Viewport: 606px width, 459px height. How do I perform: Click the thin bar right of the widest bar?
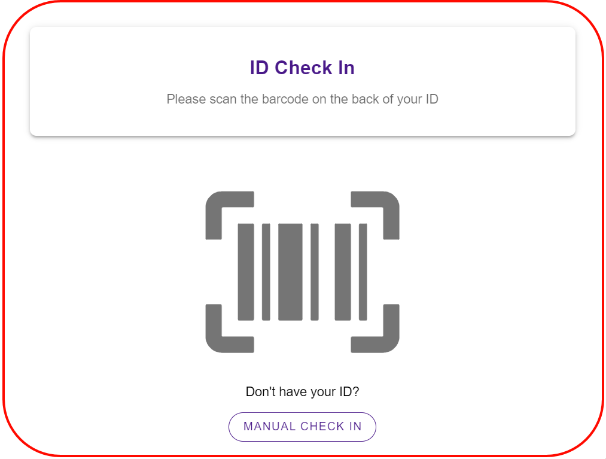pos(315,272)
